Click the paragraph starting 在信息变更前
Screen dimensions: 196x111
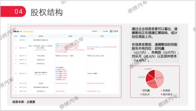coord(155,52)
